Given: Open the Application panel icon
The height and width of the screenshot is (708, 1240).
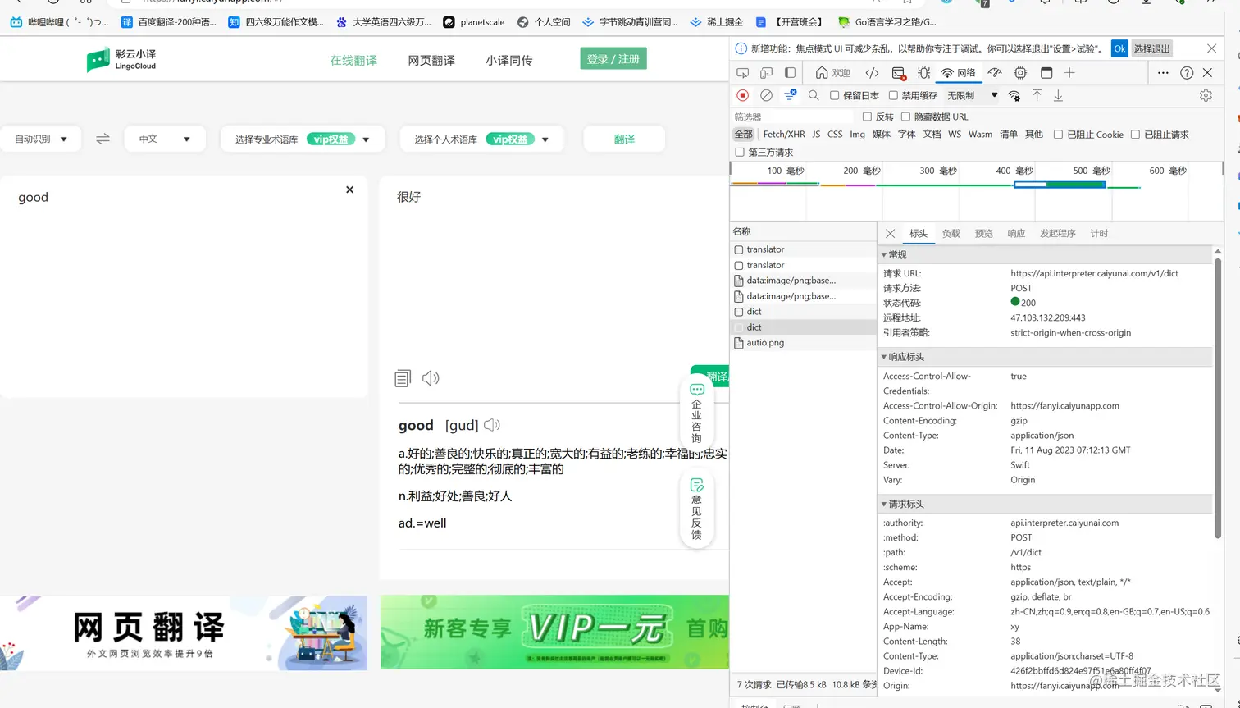Looking at the screenshot, I should tap(1046, 72).
